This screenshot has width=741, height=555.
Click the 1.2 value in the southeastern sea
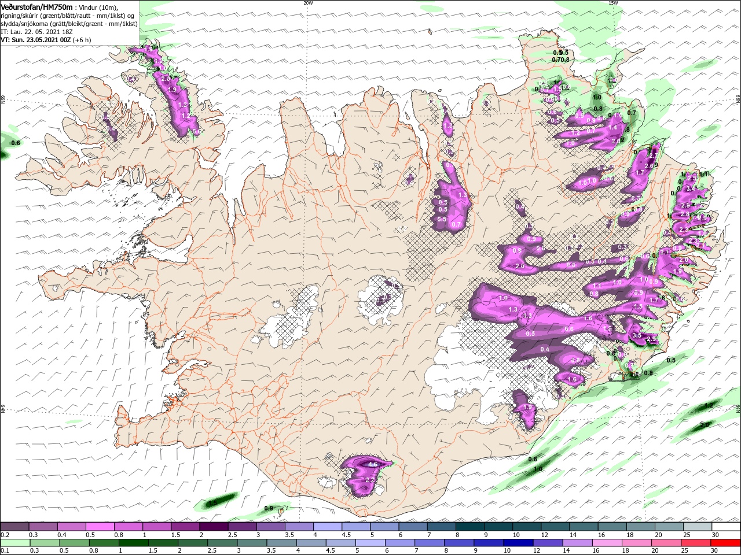(709, 406)
